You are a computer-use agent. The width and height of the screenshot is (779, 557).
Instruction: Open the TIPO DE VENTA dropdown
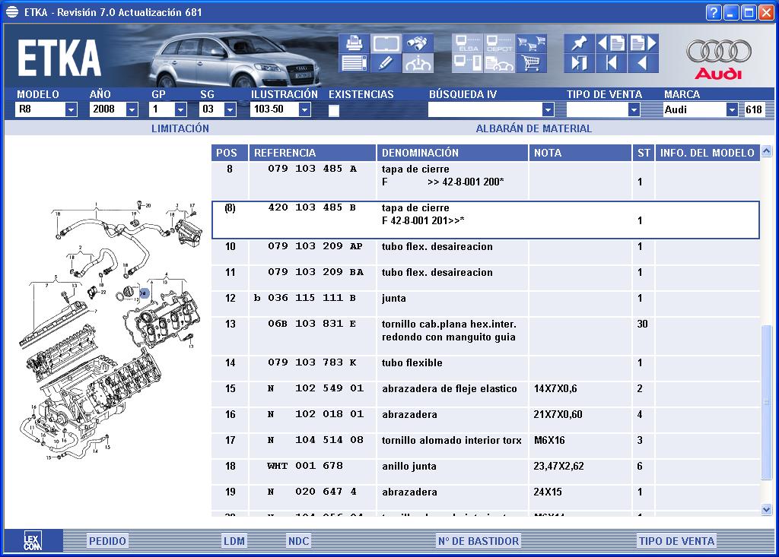(634, 109)
